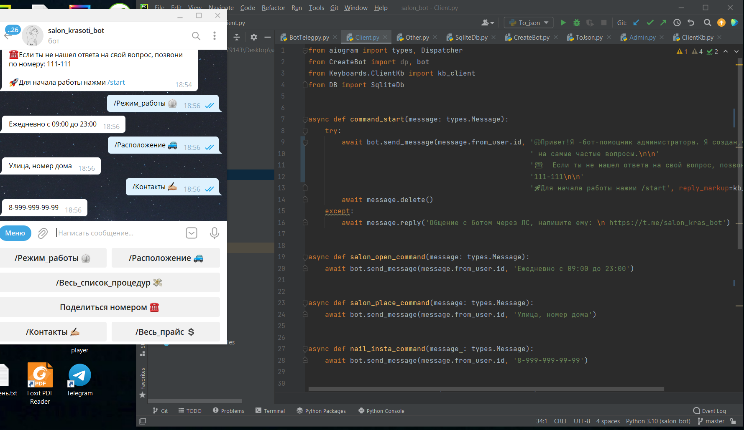Viewport: 744px width, 430px height.
Task: Open Search Everywhere magnifier in PyCharm toolbar
Action: [707, 23]
